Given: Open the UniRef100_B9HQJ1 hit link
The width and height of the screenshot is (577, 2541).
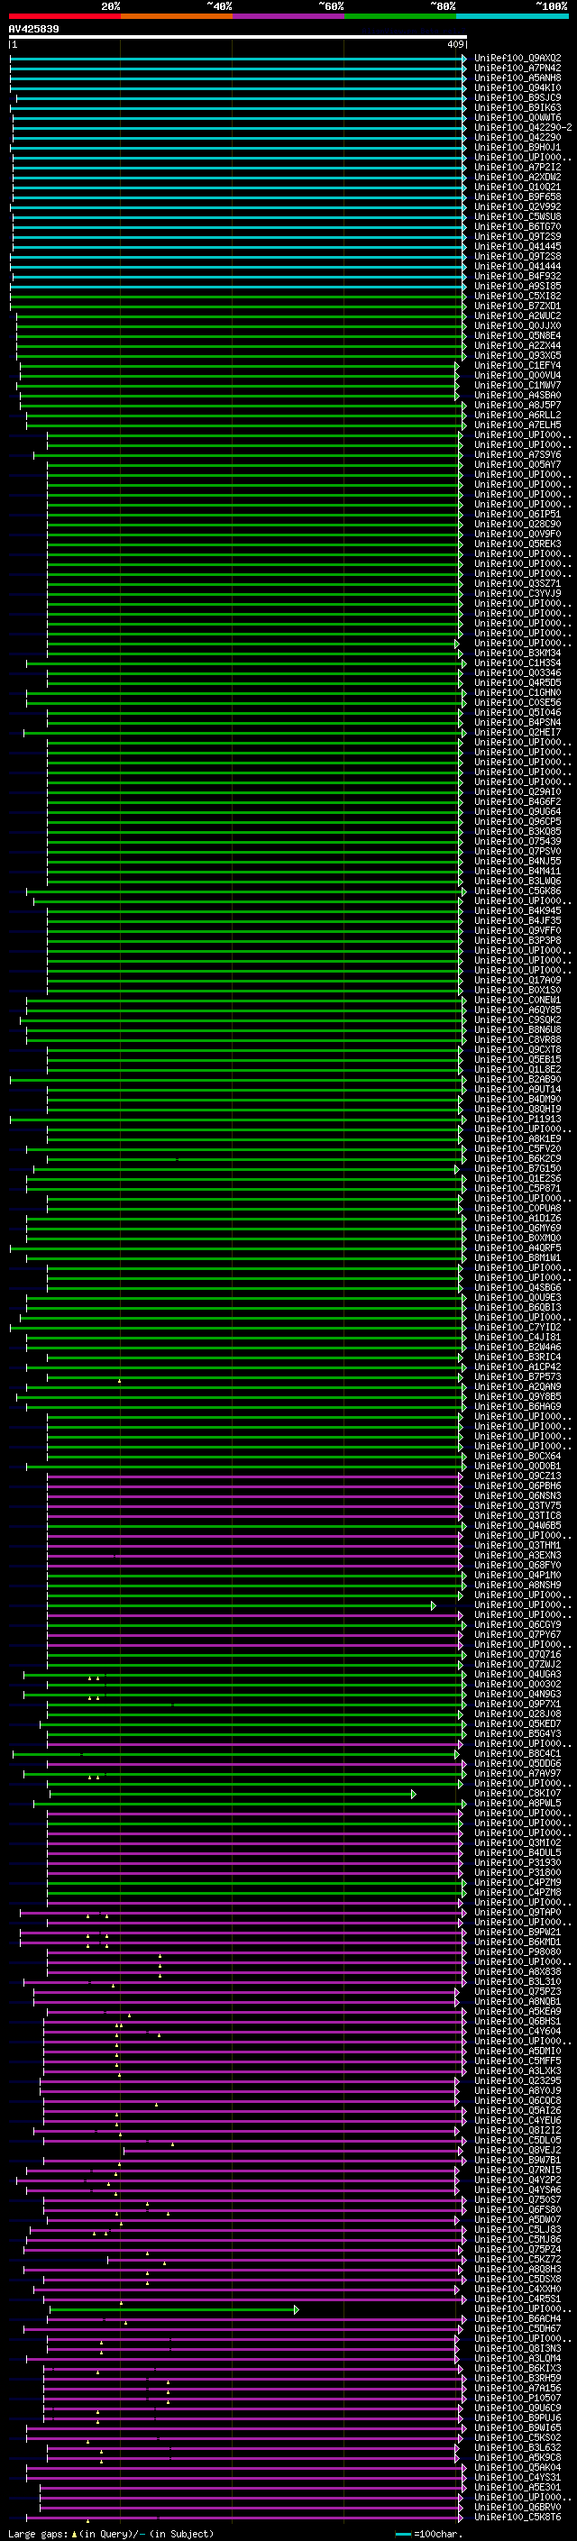Looking at the screenshot, I should pyautogui.click(x=517, y=147).
